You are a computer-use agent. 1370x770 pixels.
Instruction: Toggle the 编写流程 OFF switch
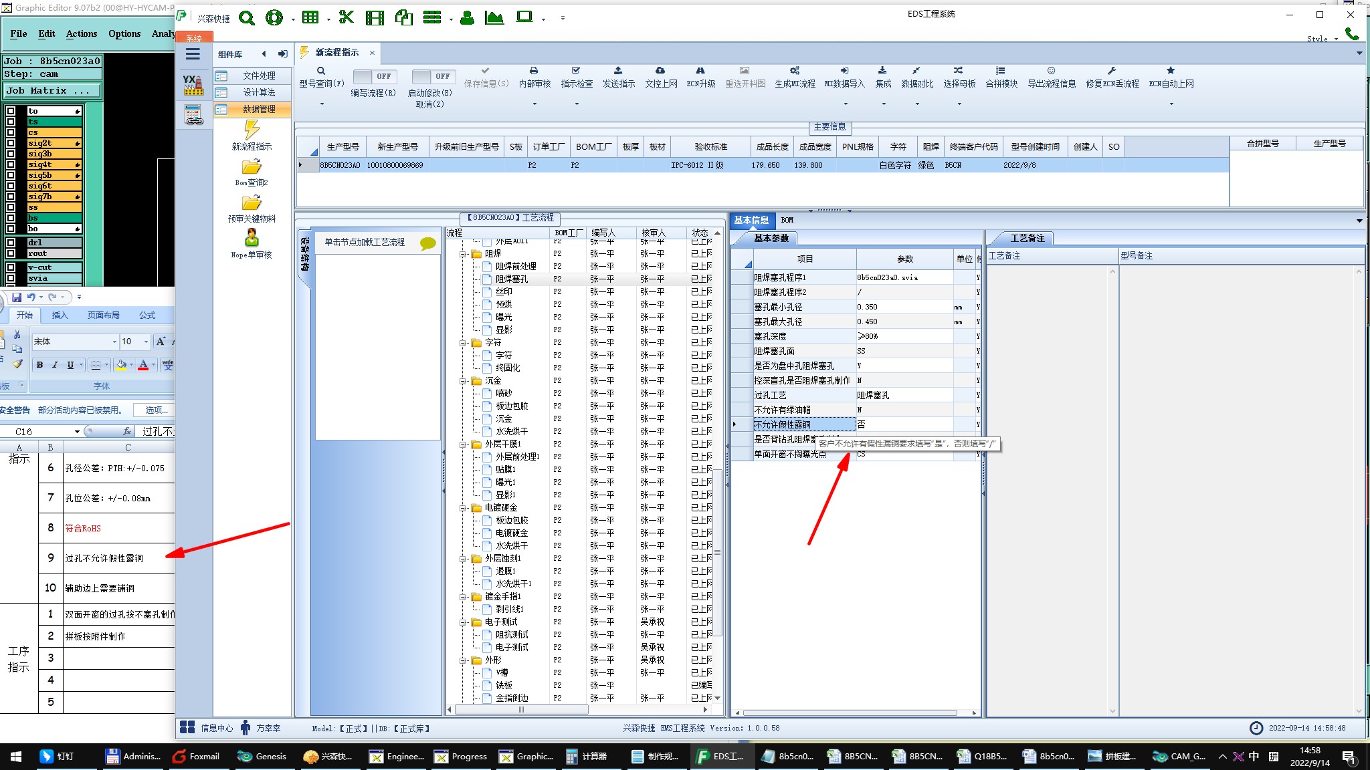(x=374, y=76)
